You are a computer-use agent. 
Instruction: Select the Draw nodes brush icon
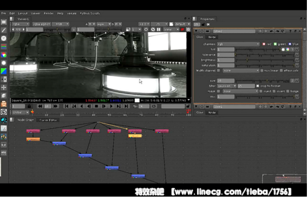[4, 30]
